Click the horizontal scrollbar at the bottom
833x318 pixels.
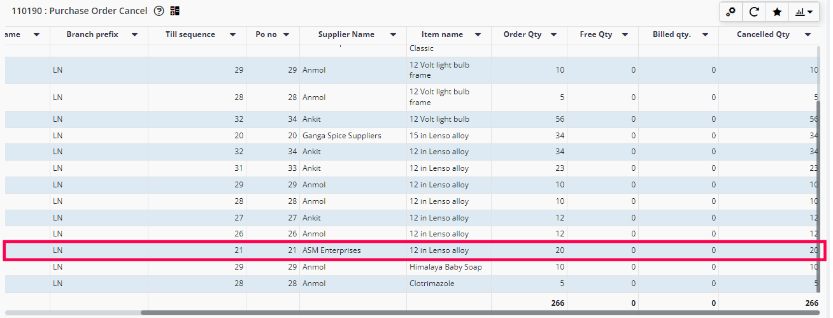coord(478,313)
